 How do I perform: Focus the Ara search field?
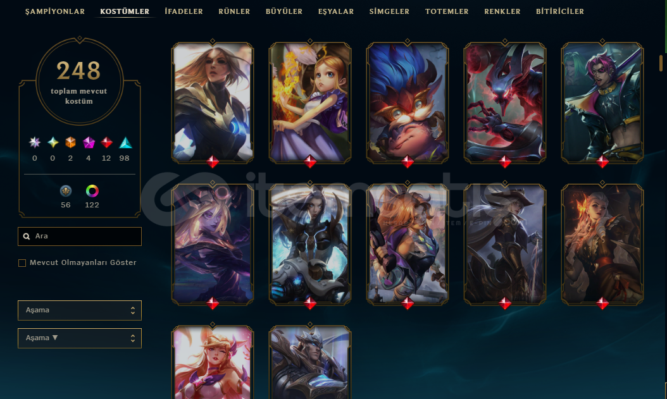pyautogui.click(x=80, y=236)
